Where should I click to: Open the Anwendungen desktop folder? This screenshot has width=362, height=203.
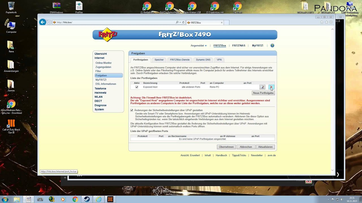(x=11, y=66)
